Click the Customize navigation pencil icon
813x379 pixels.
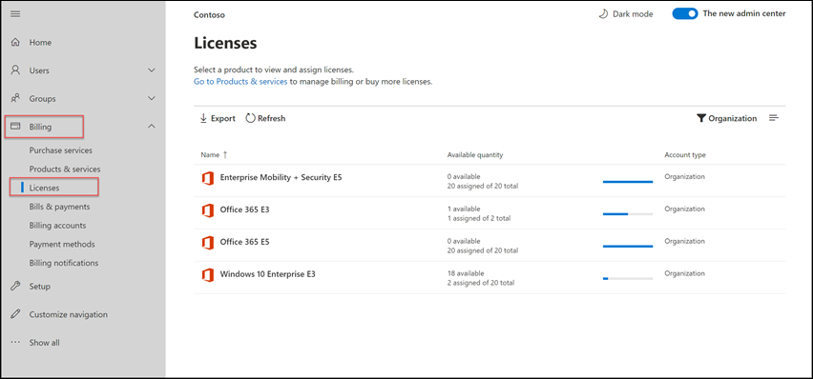(x=15, y=314)
